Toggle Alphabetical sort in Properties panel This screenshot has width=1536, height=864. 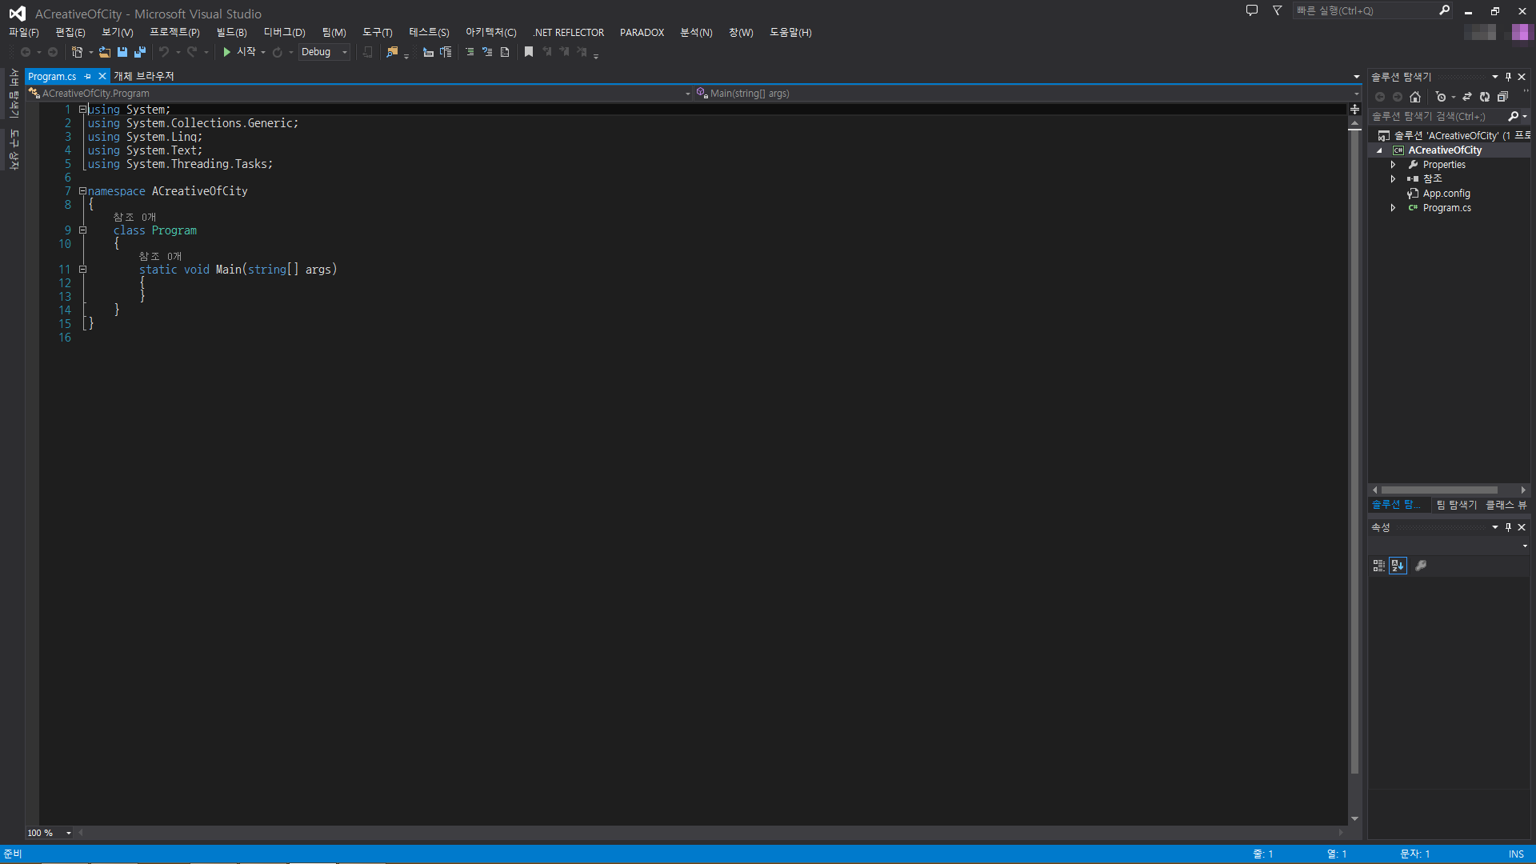(1398, 566)
